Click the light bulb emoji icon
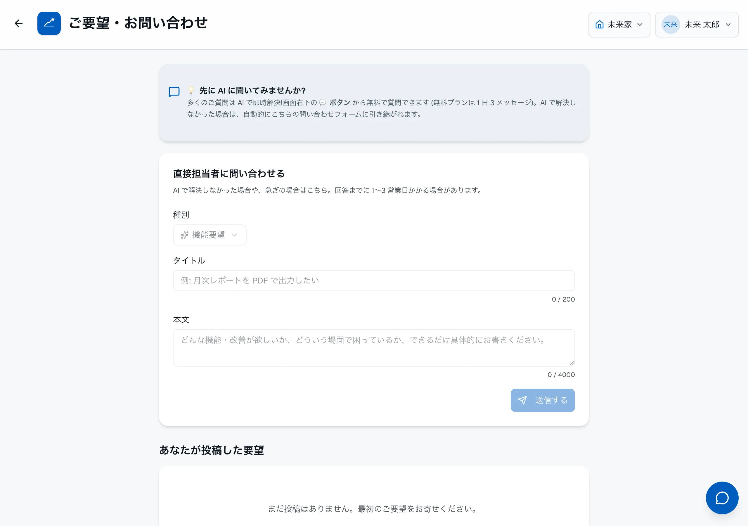 pyautogui.click(x=191, y=90)
